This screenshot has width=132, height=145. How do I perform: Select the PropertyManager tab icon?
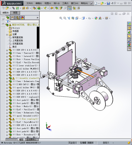(x=12, y=18)
